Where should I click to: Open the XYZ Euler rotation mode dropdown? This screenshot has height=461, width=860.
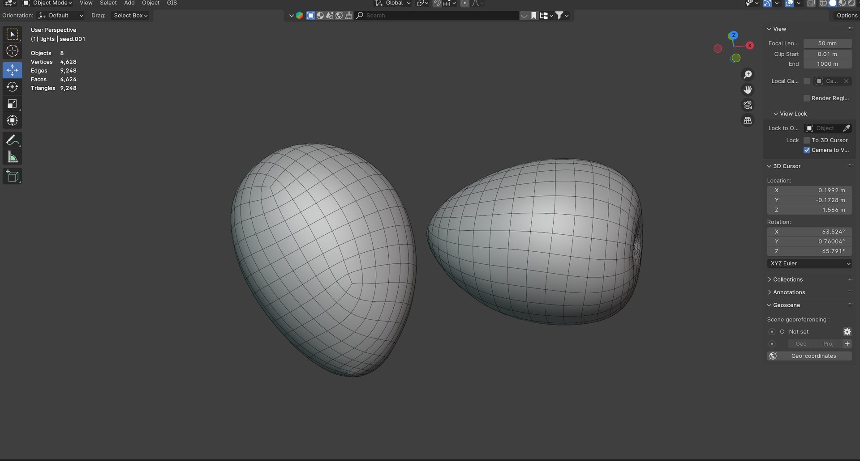click(x=809, y=264)
